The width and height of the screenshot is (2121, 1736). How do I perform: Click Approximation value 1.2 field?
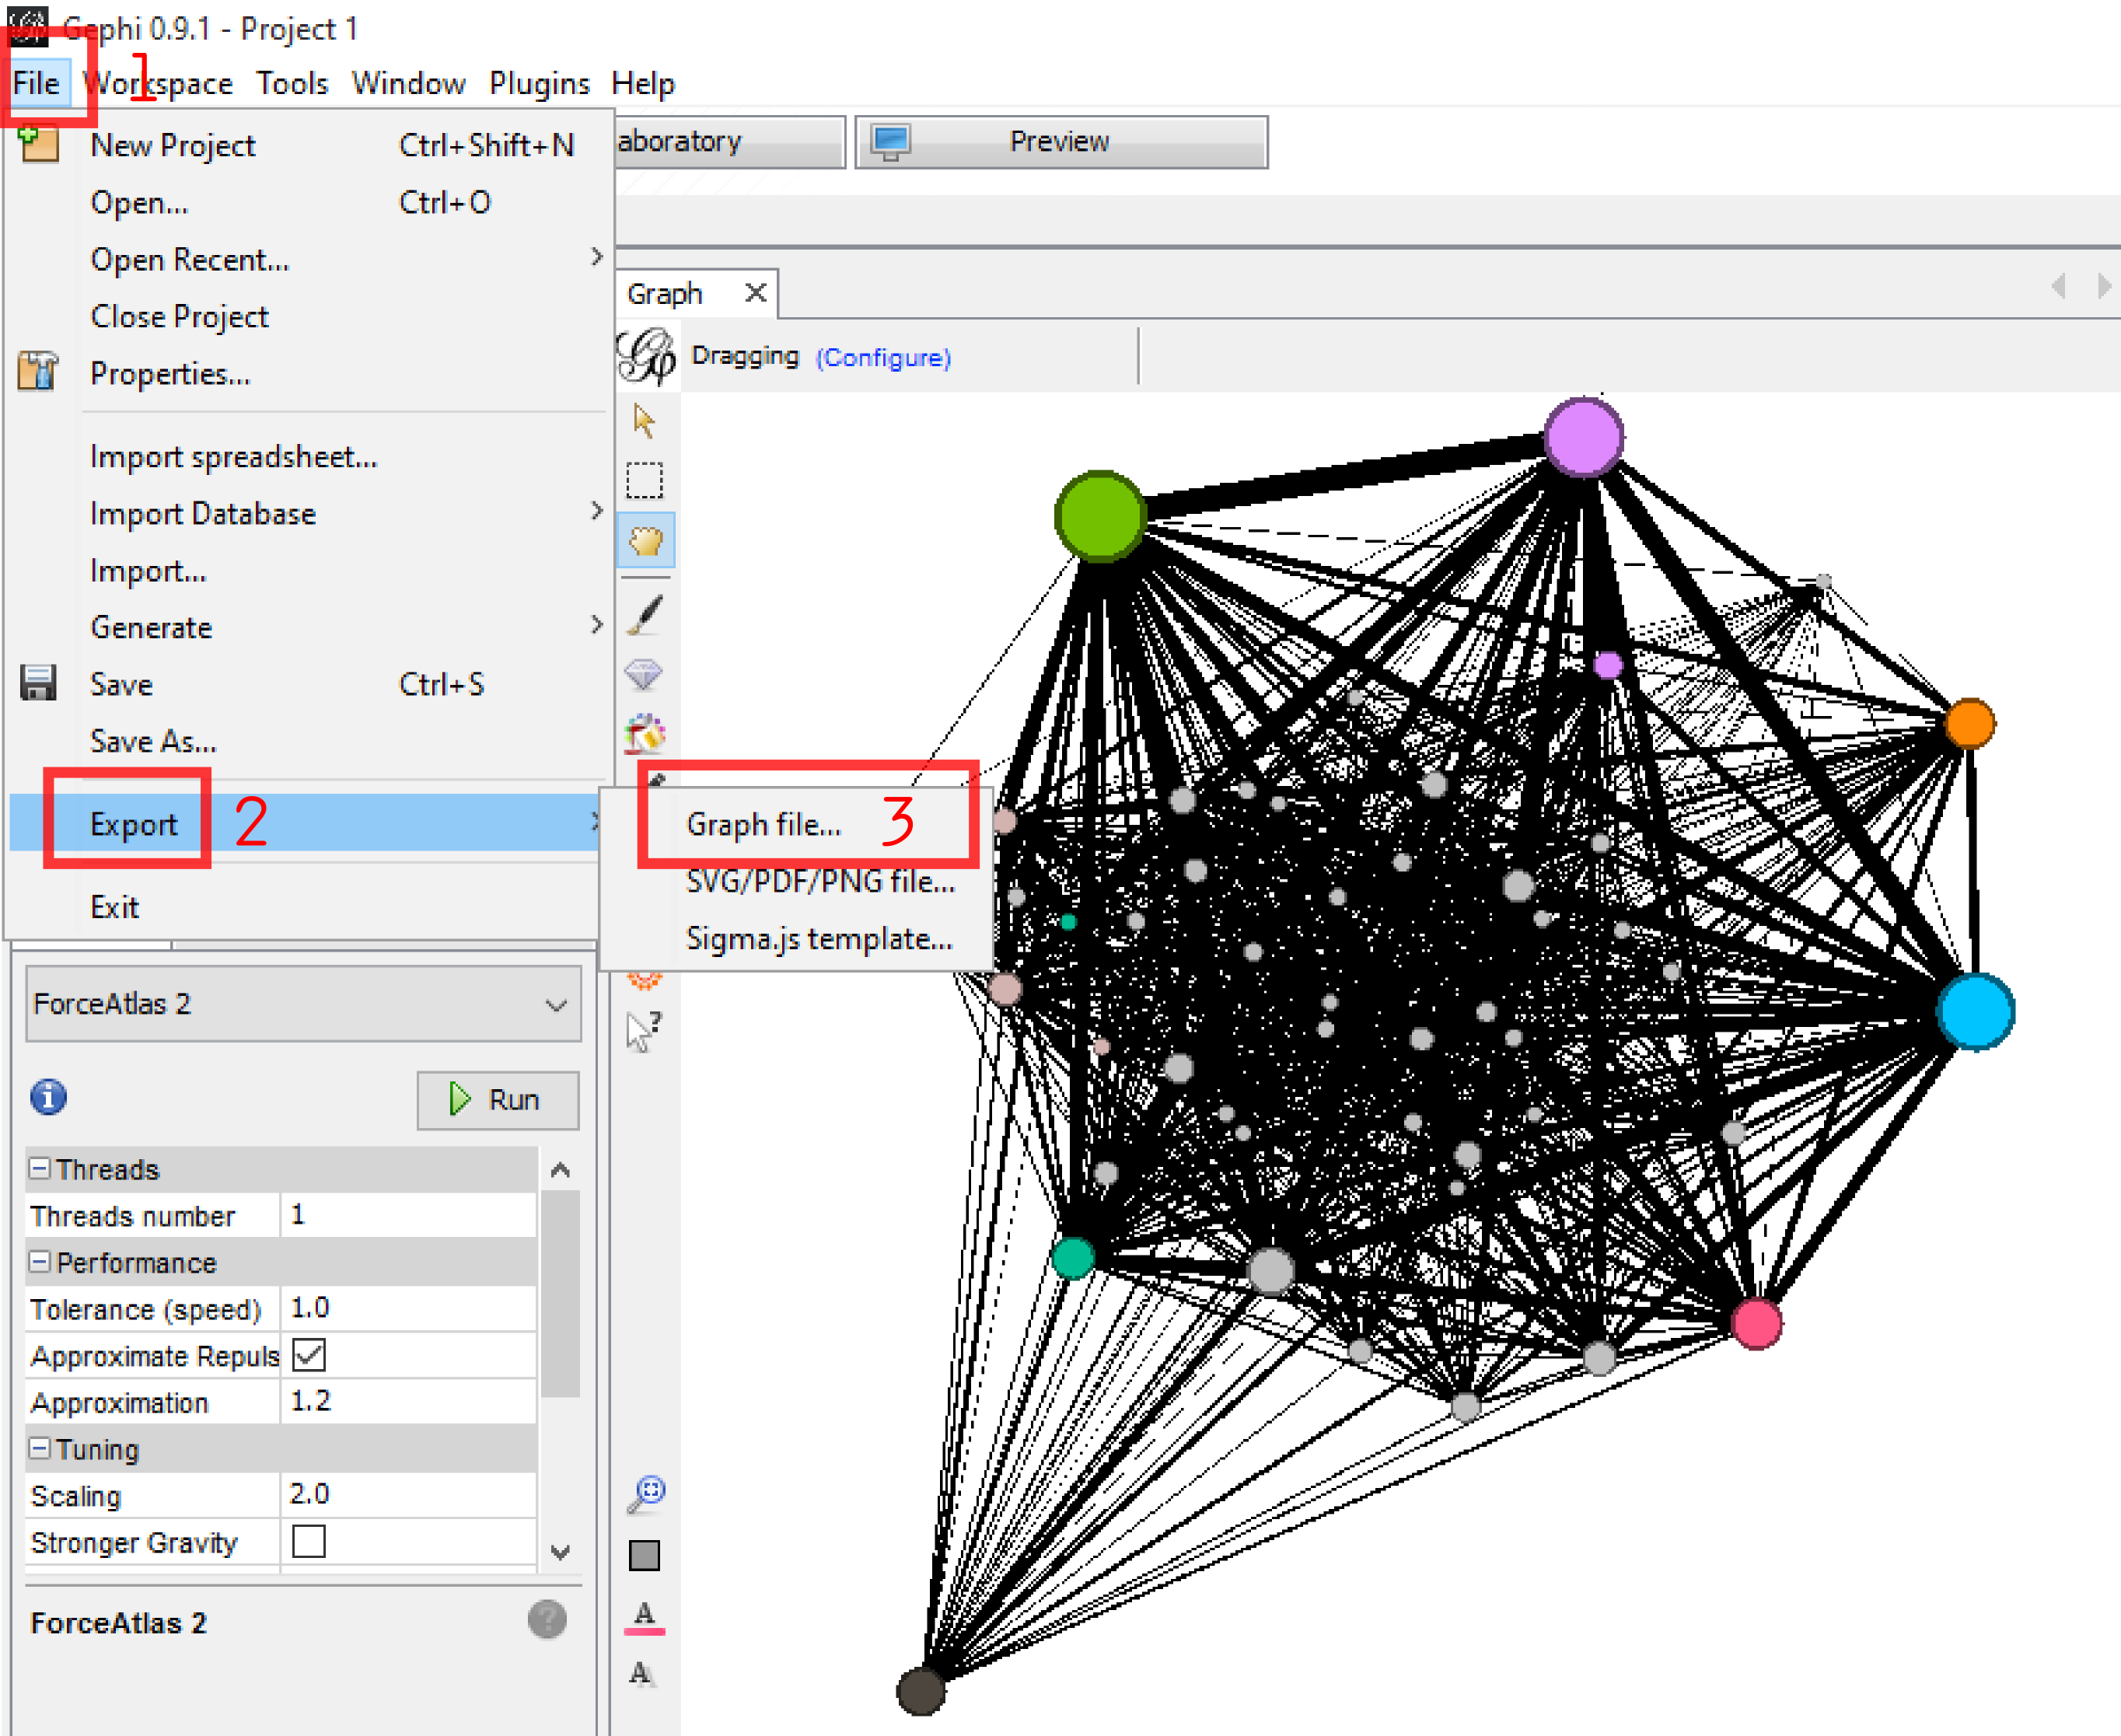(408, 1401)
